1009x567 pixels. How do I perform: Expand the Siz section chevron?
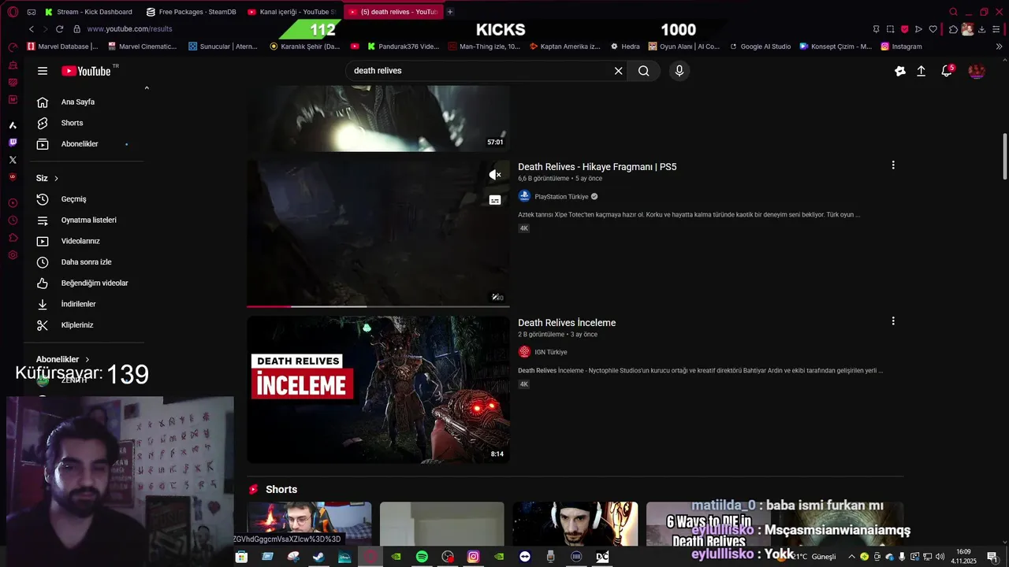tap(56, 179)
